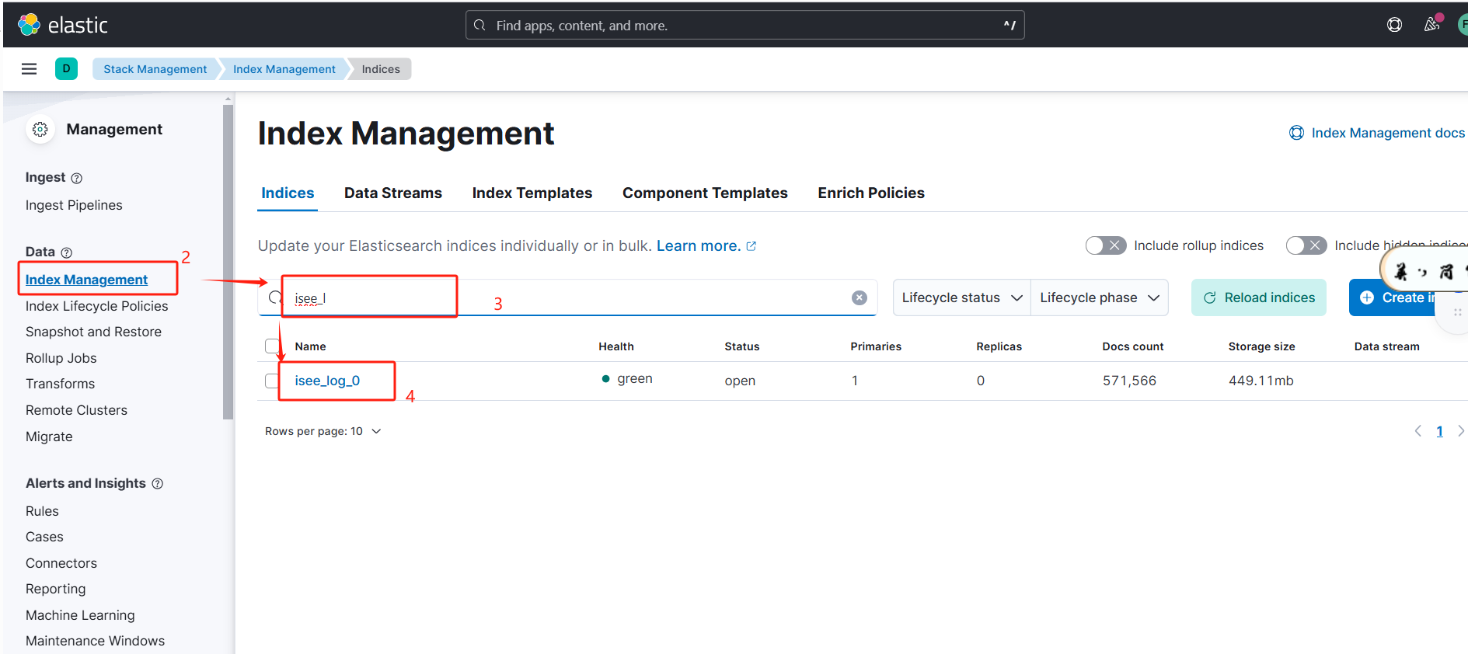Click into the index name search field
The width and height of the screenshot is (1468, 654).
click(567, 297)
